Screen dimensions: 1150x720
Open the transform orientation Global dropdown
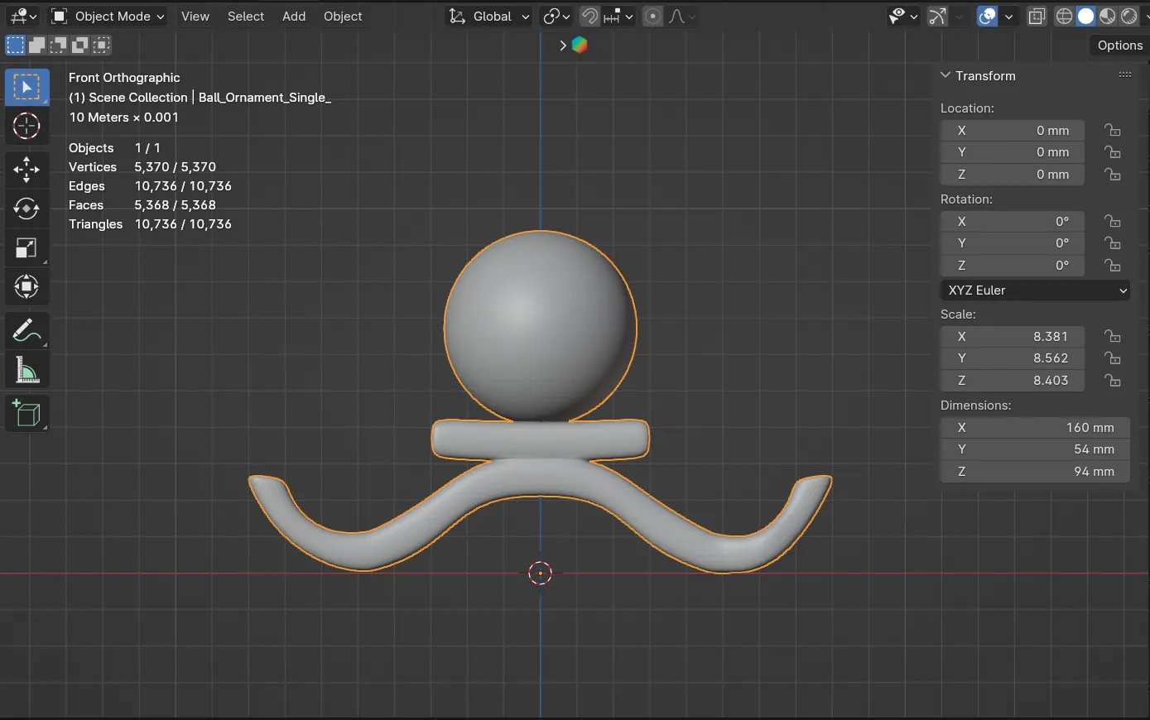[x=488, y=16]
